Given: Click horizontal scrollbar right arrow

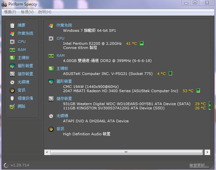Looking at the screenshot, I should (208, 152).
